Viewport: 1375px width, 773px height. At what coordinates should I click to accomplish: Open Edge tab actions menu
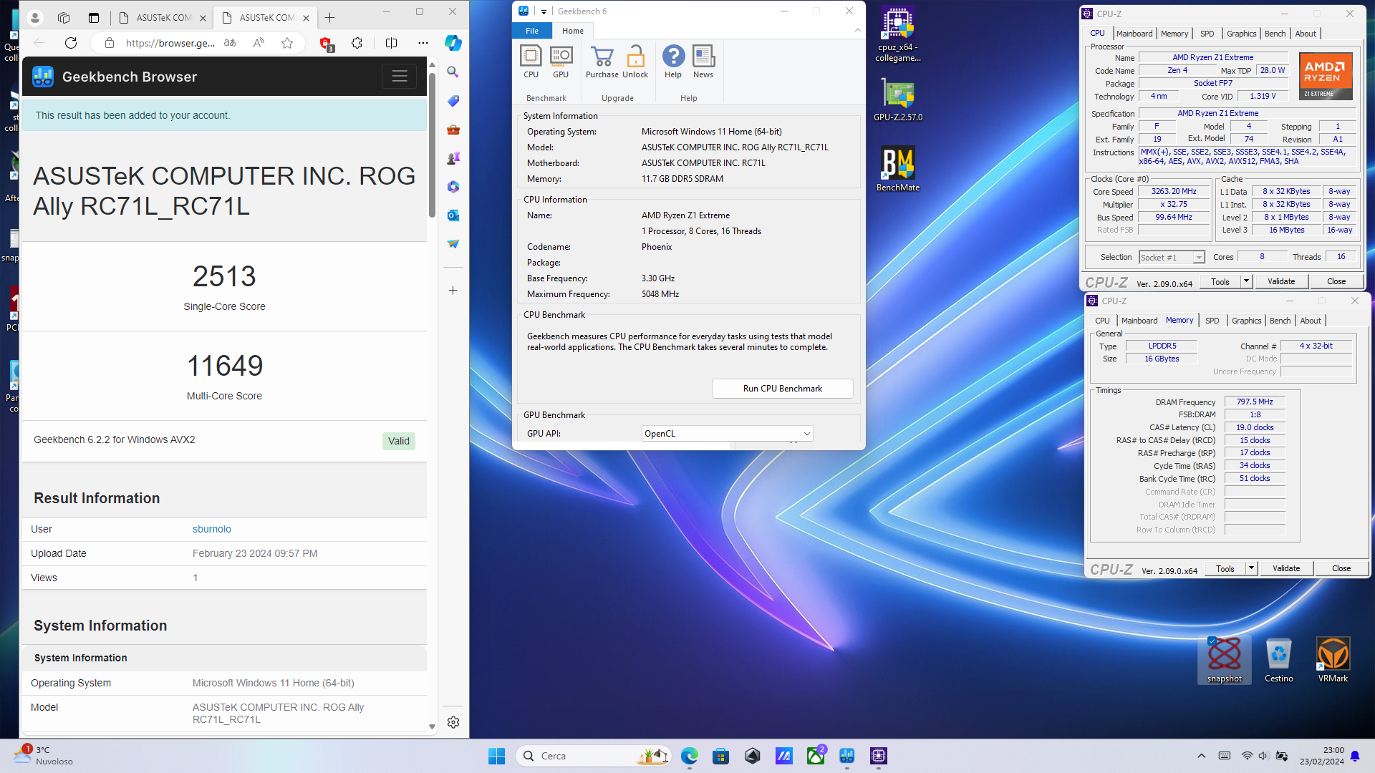[x=94, y=17]
